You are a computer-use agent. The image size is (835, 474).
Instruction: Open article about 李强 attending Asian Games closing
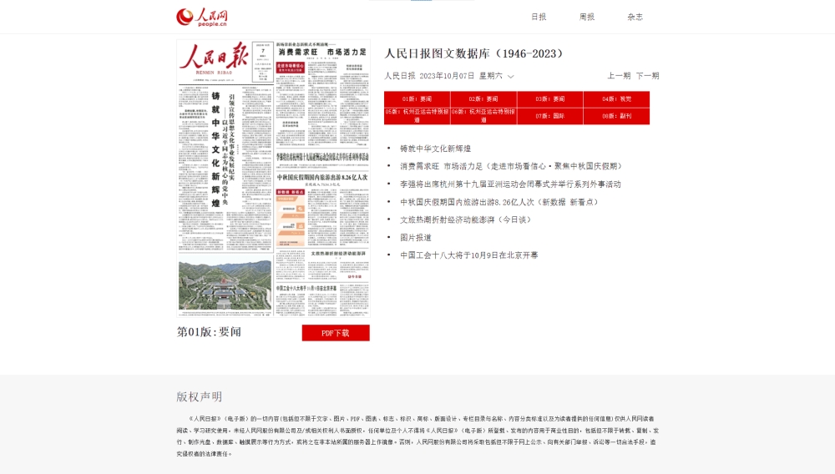[x=510, y=184]
